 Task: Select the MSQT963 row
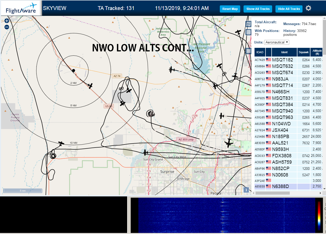pos(288,117)
